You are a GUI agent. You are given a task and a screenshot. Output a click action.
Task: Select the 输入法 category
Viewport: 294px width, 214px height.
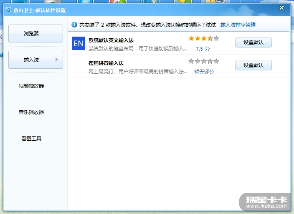(35, 60)
